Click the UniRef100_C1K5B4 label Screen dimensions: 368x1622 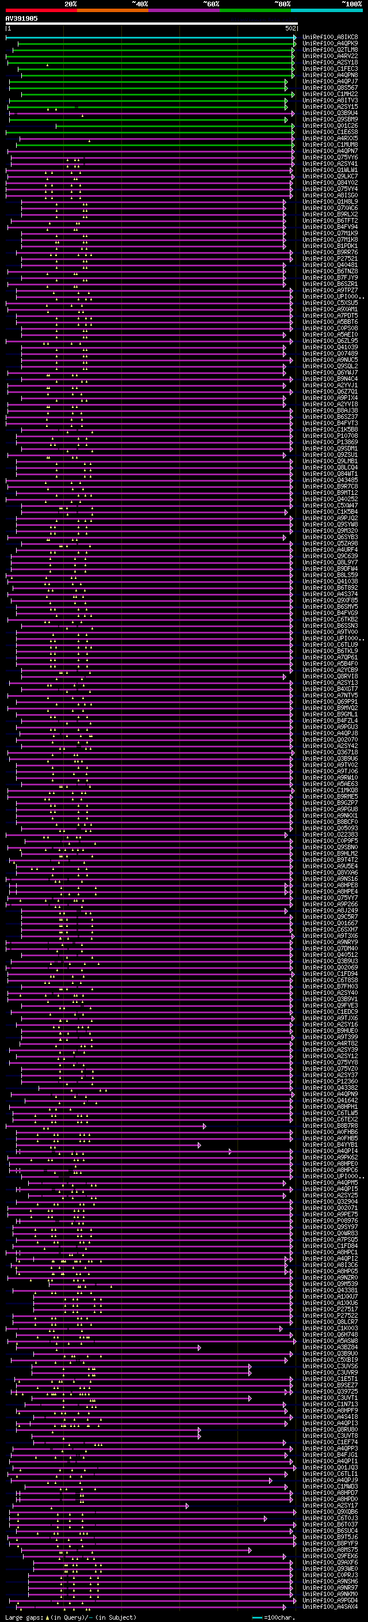point(330,512)
